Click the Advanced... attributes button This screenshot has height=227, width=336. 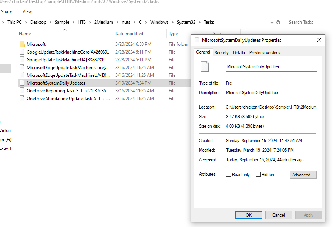point(303,175)
